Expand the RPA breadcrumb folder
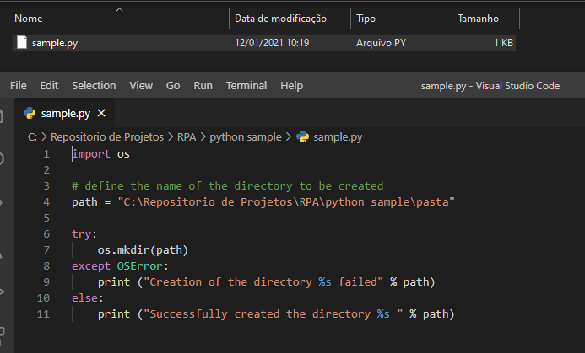Image resolution: width=585 pixels, height=353 pixels. (x=187, y=136)
